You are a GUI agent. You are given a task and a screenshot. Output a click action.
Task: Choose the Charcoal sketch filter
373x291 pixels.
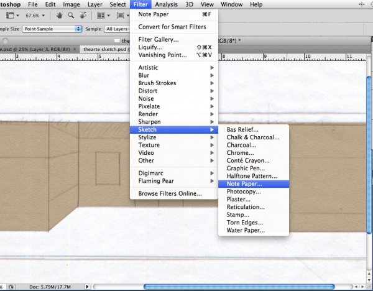pos(254,145)
